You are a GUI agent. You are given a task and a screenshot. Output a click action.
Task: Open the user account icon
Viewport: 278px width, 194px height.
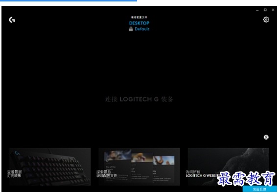click(x=266, y=137)
